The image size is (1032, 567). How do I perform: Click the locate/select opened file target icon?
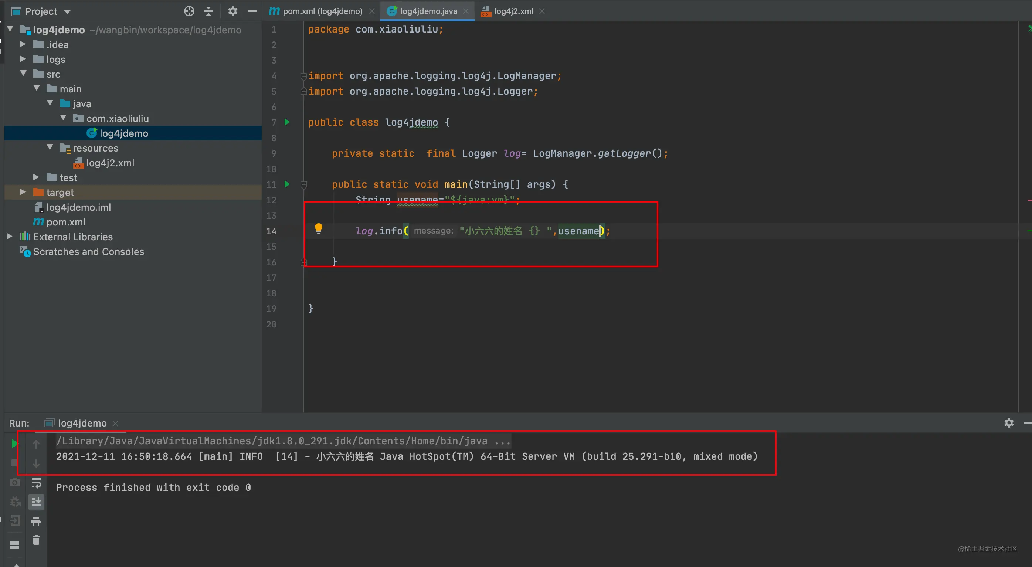(189, 11)
